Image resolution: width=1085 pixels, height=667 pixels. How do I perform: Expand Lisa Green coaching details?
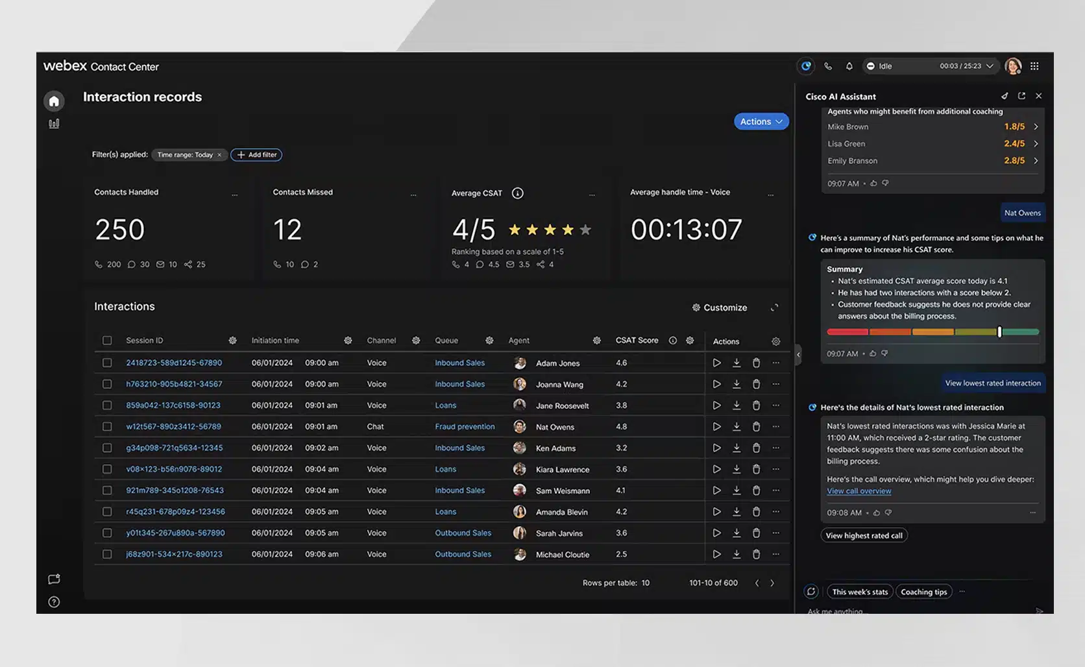[1036, 144]
